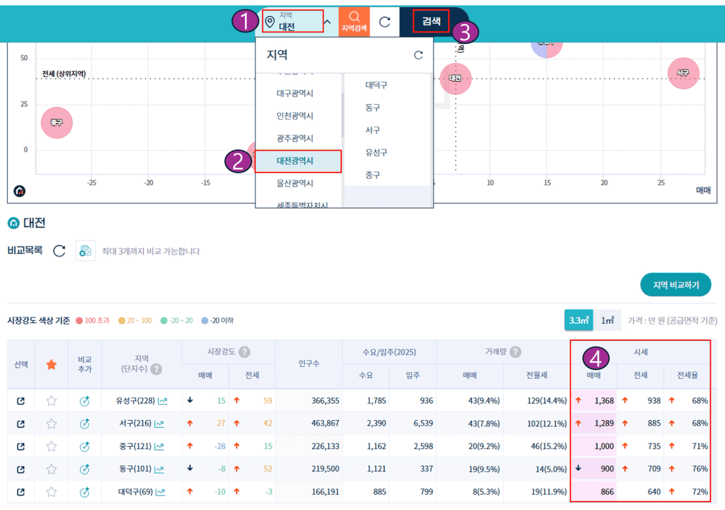Click the trend chart icon beside 대덕구(69)
This screenshot has height=510, width=725.
(161, 492)
